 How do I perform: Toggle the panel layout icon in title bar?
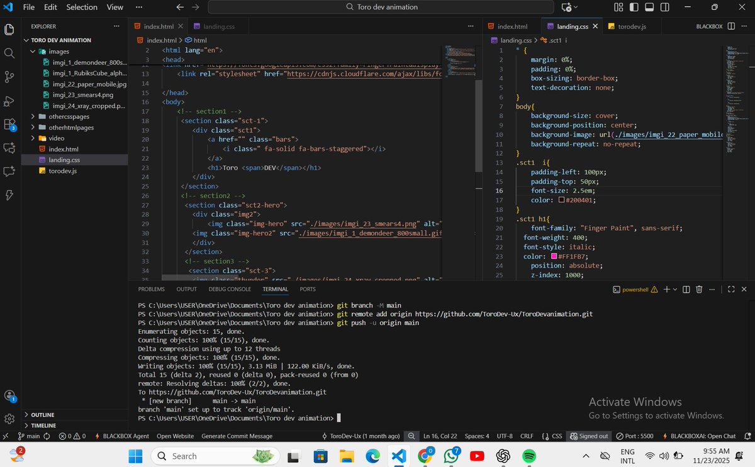[649, 7]
